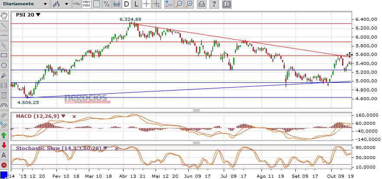Switch to percentage scale
382x179 pixels.
coord(106,4)
